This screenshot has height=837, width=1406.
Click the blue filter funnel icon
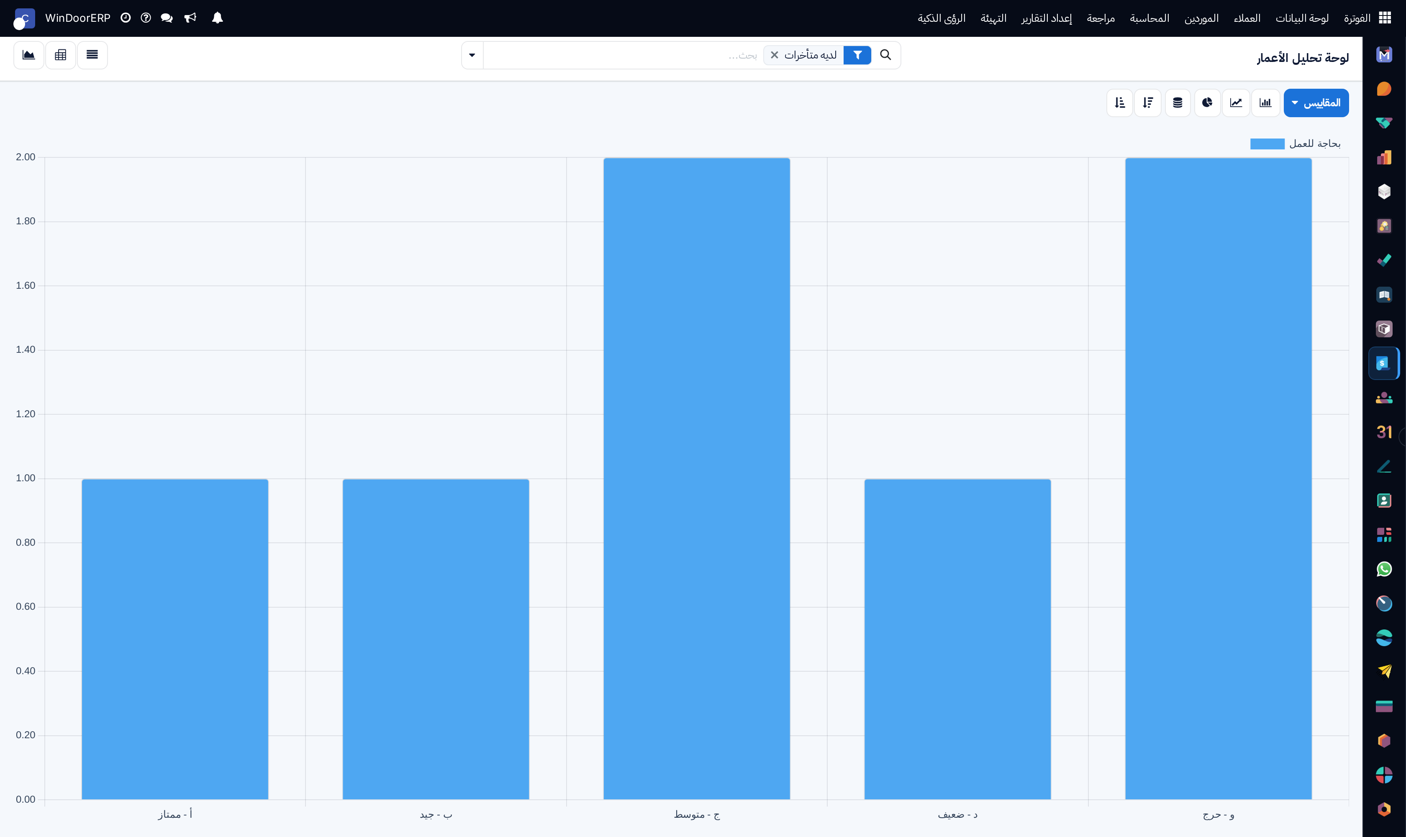tap(857, 55)
